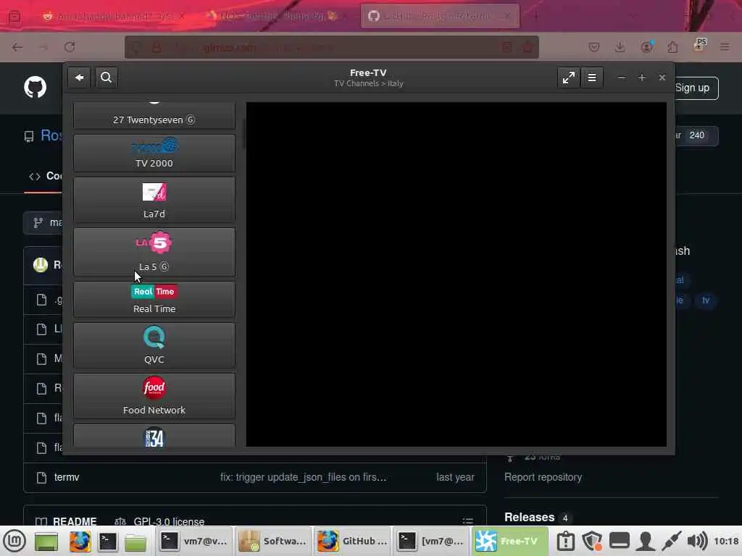This screenshot has width=742, height=556.
Task: Open the termv file row in GitHub
Action: [x=255, y=478]
